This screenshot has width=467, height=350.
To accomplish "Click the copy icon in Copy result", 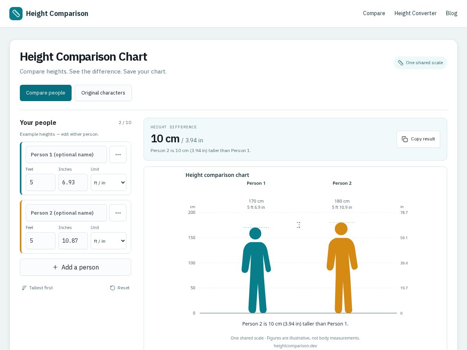I will (405, 139).
